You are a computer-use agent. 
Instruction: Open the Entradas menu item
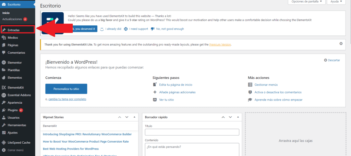click(17, 30)
